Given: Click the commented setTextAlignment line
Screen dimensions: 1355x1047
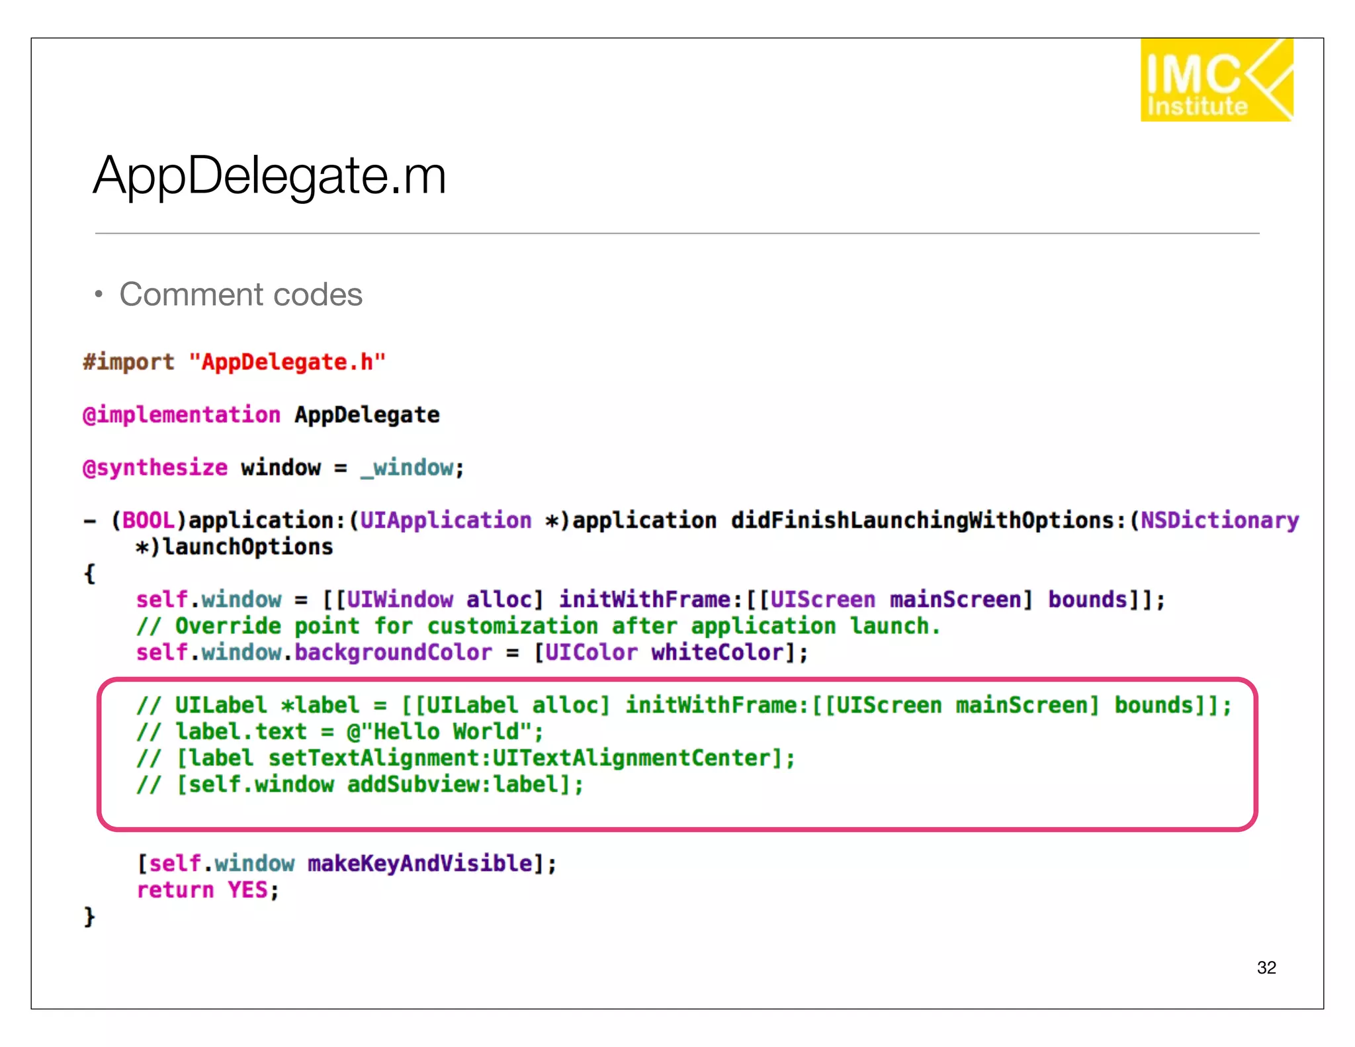Looking at the screenshot, I should [465, 758].
